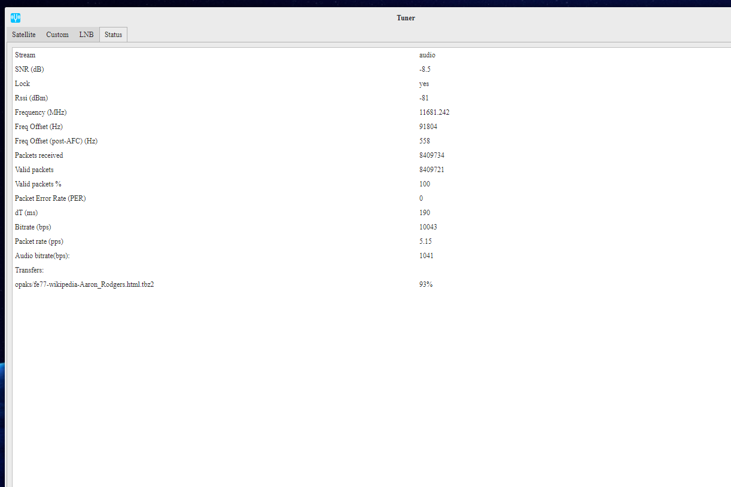
Task: Select the Lock label
Action: click(22, 84)
